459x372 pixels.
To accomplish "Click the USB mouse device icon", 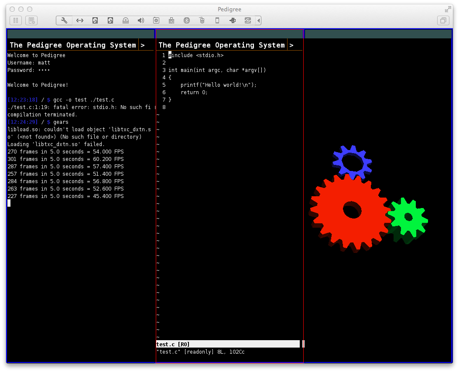I will (202, 20).
